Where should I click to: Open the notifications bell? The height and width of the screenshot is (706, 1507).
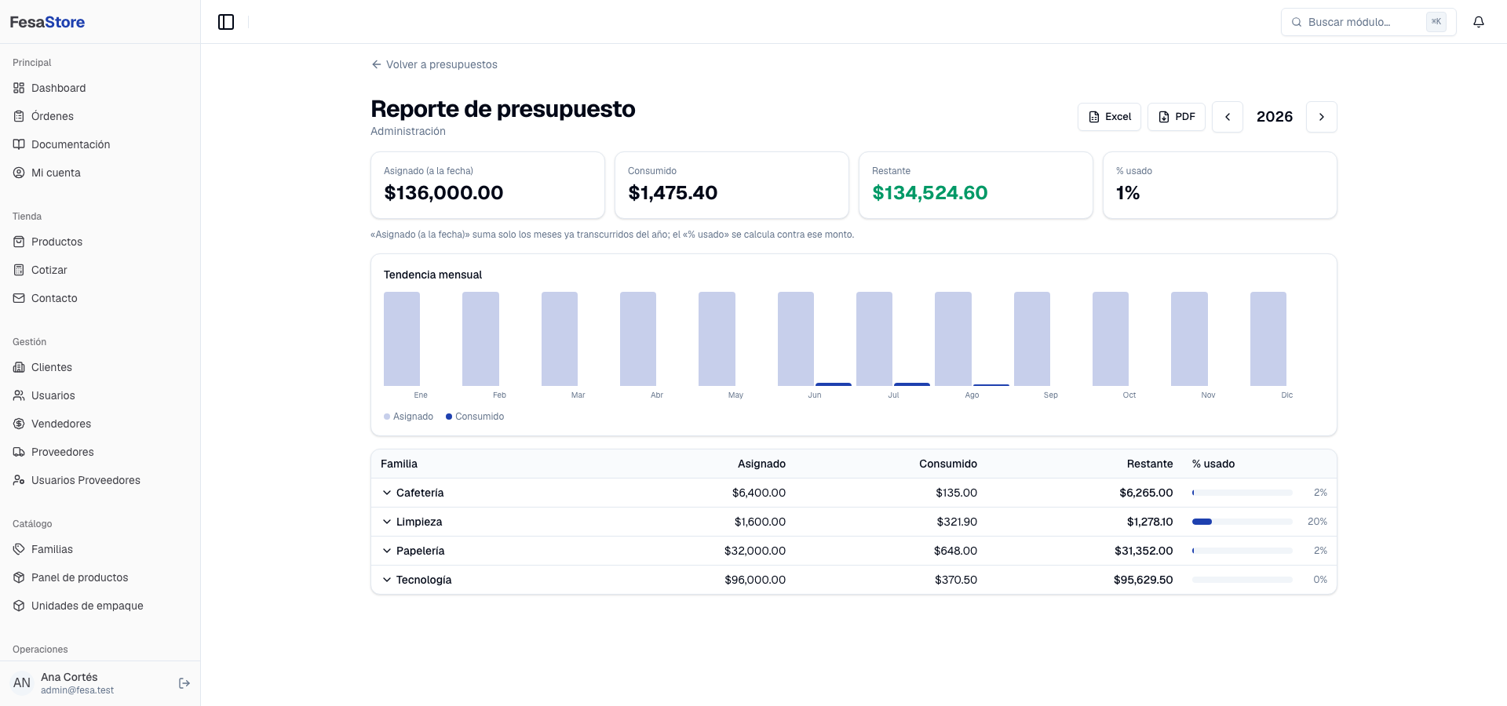click(1479, 22)
